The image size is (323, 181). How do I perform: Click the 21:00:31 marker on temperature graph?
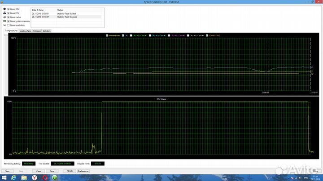(x=265, y=93)
